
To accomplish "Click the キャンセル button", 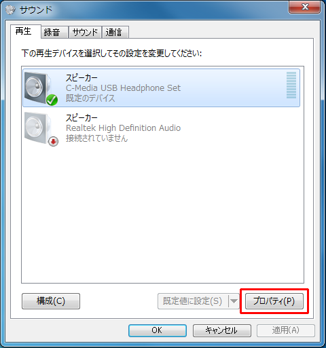I will [x=222, y=330].
